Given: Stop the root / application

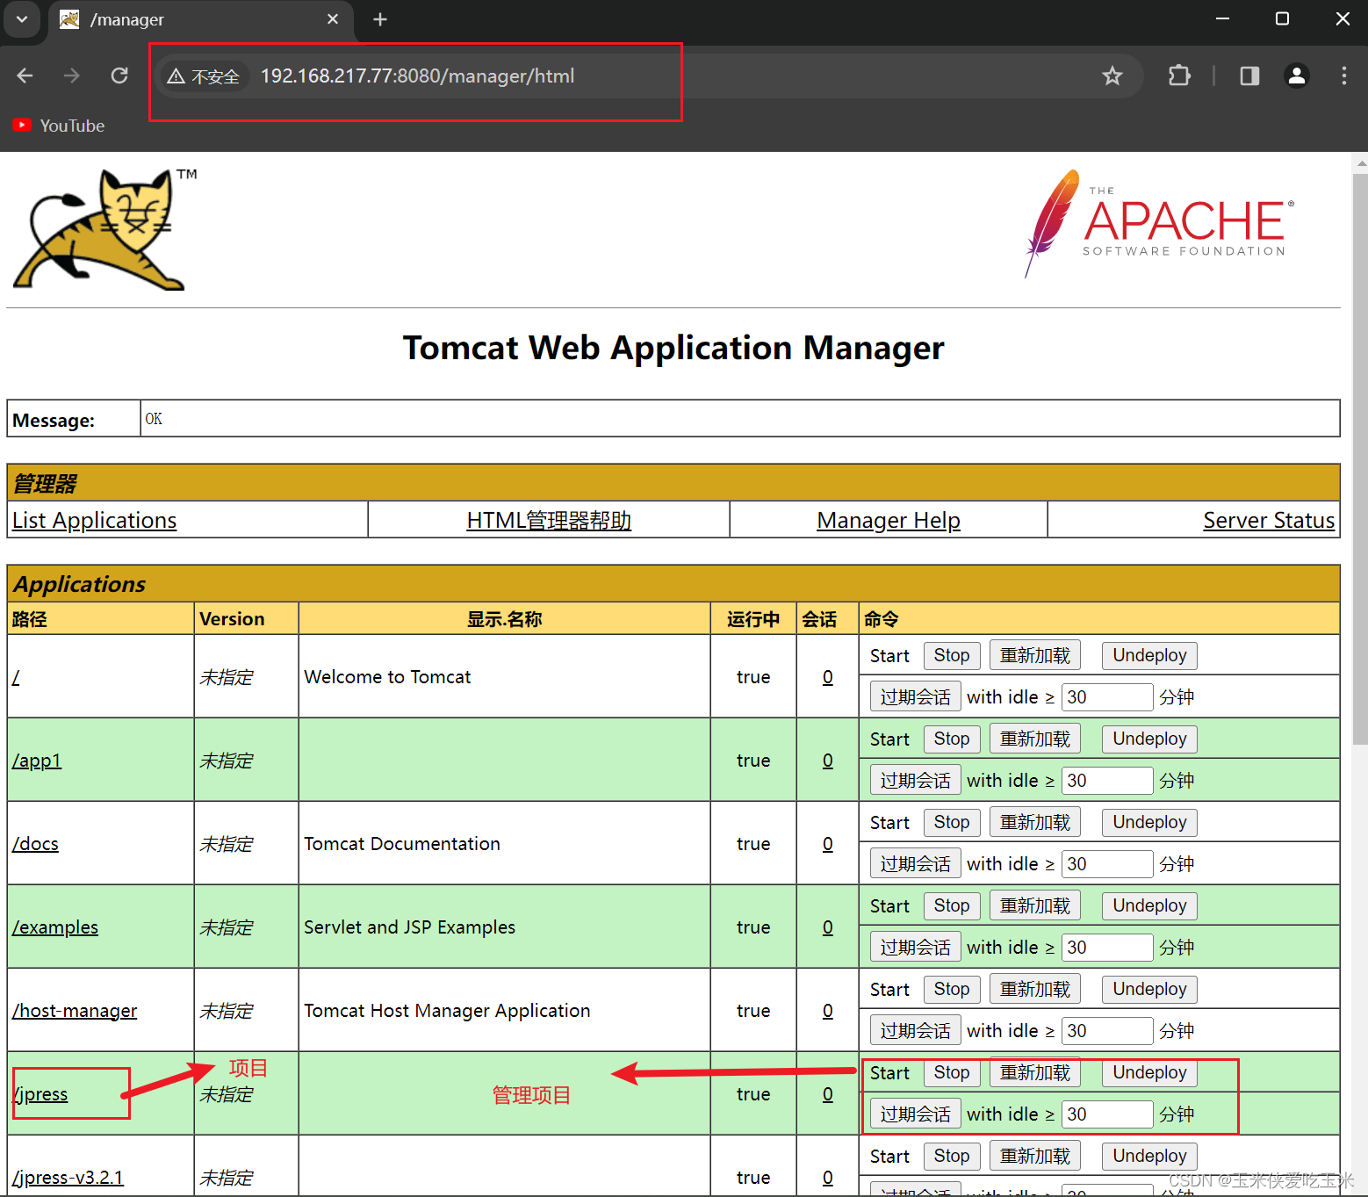Looking at the screenshot, I should (952, 655).
